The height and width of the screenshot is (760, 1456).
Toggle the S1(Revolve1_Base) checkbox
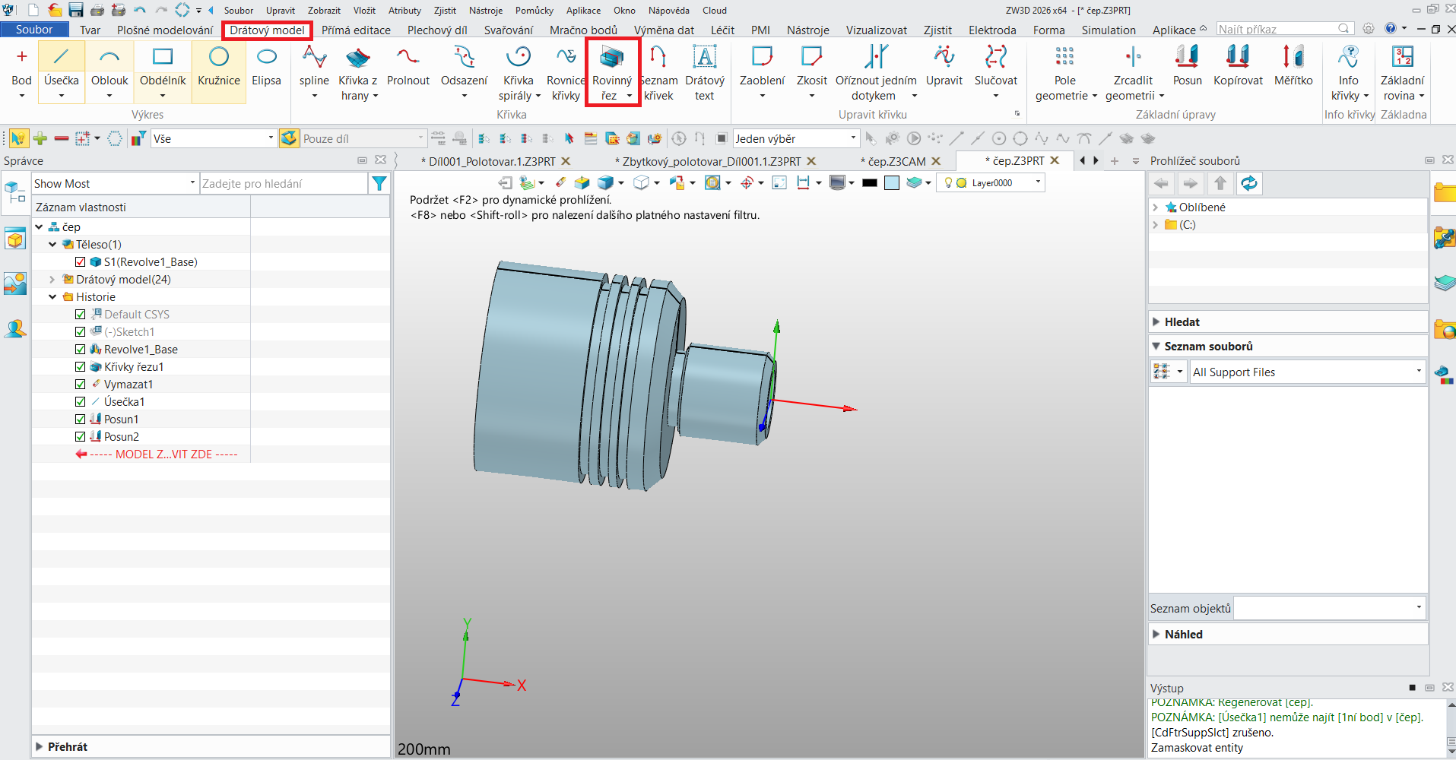pos(81,262)
